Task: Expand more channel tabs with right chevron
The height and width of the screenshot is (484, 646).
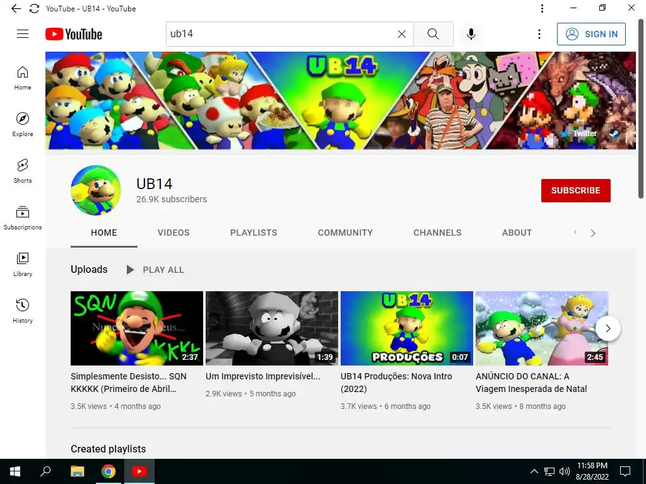Action: 593,233
